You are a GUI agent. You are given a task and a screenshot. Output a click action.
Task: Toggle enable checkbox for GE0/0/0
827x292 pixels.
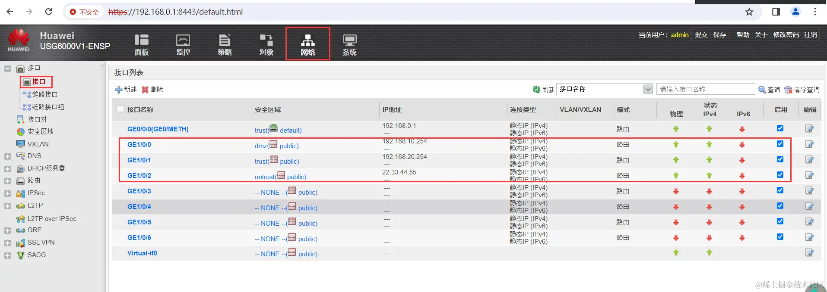pos(780,128)
